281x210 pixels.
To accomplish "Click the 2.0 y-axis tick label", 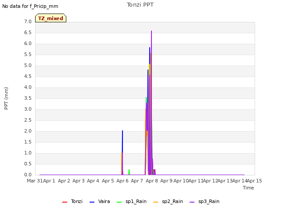I will pos(28,131).
